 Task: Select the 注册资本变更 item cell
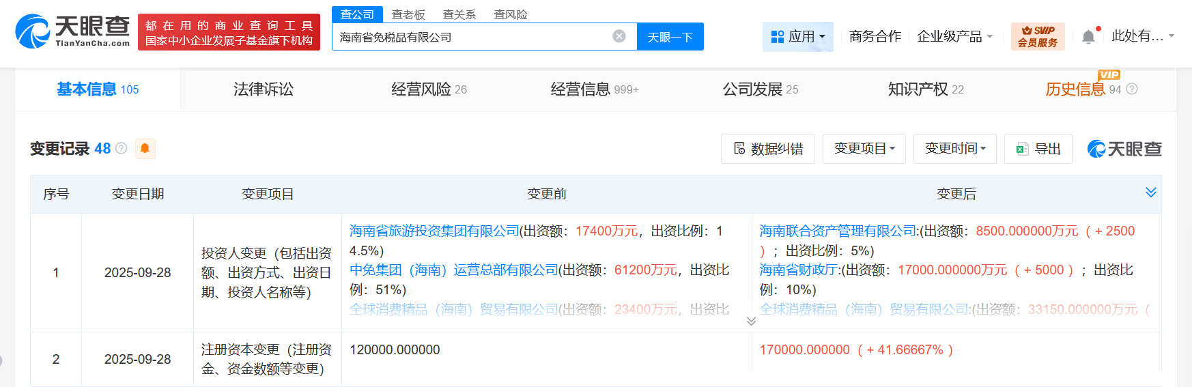[267, 359]
